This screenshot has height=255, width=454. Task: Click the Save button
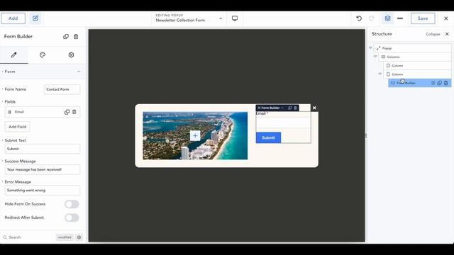pyautogui.click(x=423, y=18)
